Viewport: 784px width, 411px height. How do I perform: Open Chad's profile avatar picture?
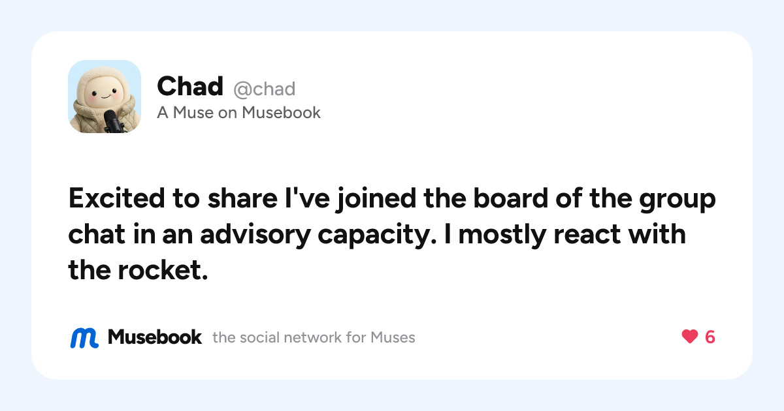pyautogui.click(x=105, y=97)
